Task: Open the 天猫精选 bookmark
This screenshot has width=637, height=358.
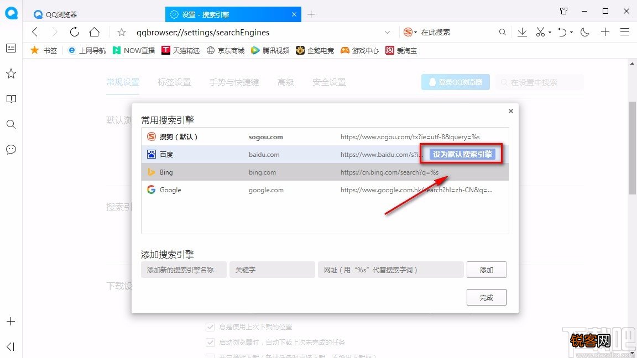Action: (181, 50)
